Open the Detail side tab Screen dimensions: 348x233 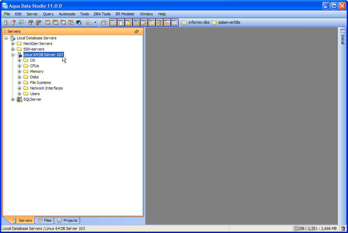(x=343, y=37)
